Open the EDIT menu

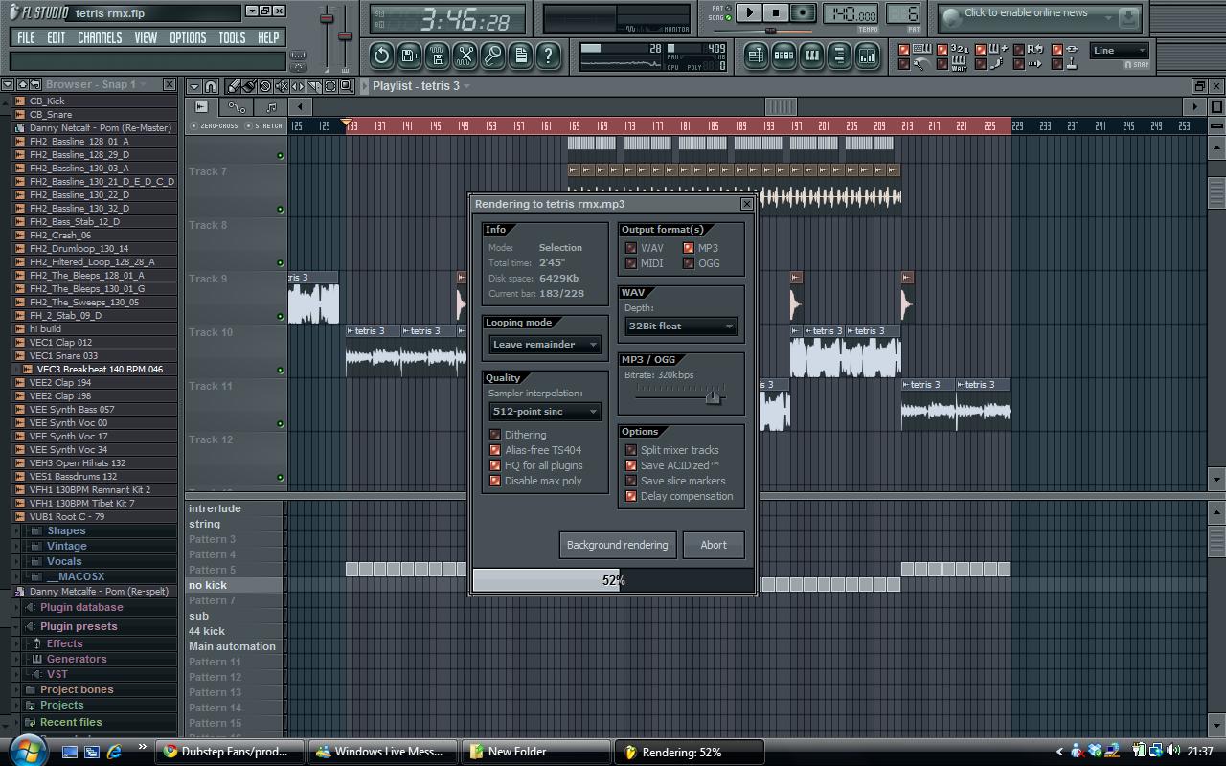(57, 37)
